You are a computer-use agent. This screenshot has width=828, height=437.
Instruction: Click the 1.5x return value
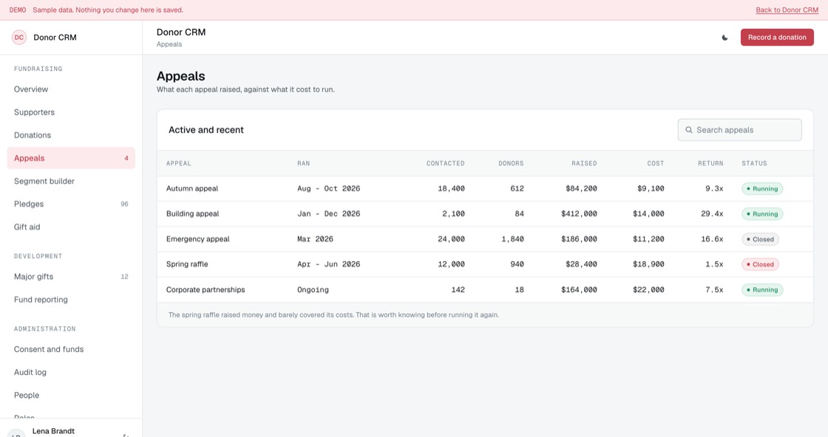pyautogui.click(x=714, y=264)
